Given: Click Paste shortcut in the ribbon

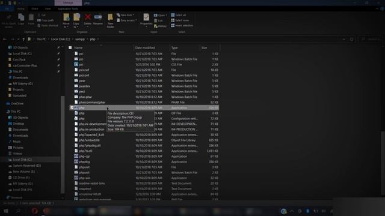Looking at the screenshot, I should tap(48, 25).
